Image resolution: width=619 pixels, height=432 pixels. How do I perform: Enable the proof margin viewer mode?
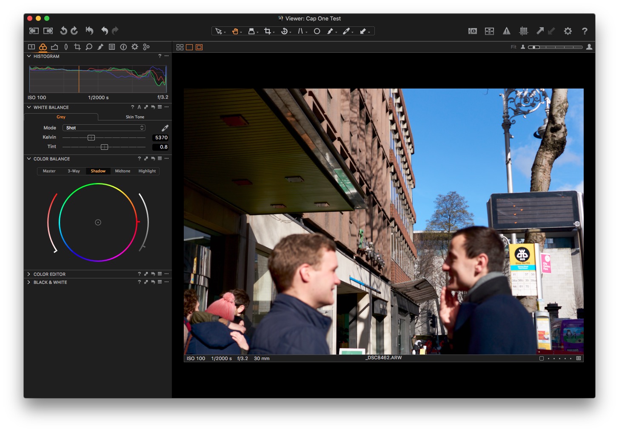tap(199, 47)
